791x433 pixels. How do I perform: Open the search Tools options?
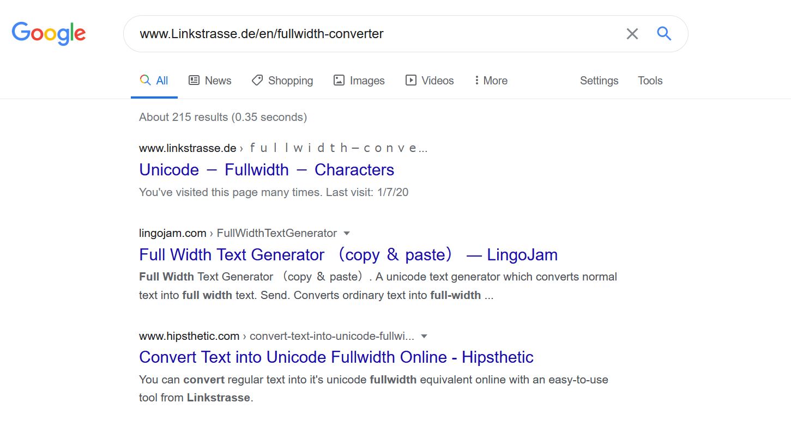(x=650, y=81)
